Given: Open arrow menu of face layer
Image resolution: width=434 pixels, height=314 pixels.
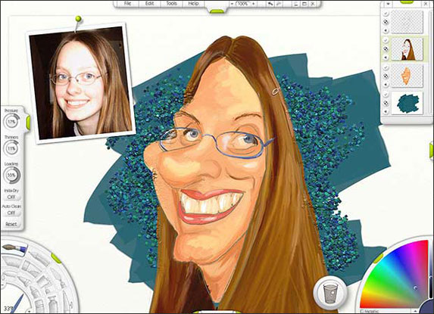Looking at the screenshot, I should click(386, 84).
